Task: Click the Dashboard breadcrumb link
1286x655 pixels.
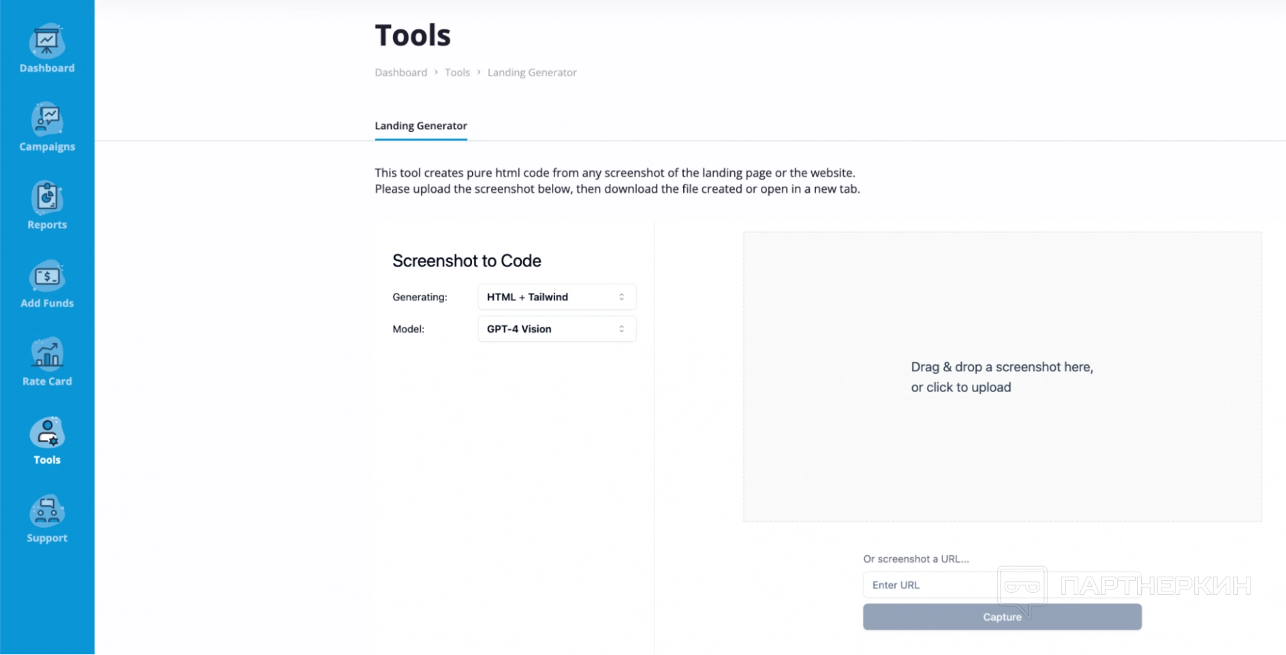Action: 401,72
